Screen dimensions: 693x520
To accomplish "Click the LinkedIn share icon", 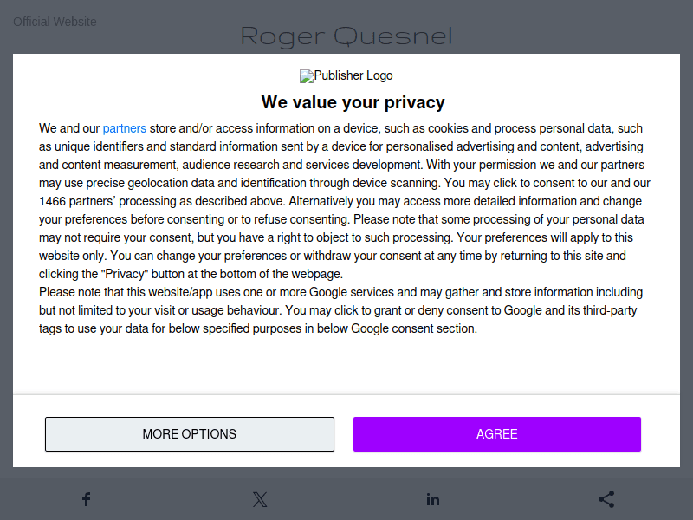I will click(x=433, y=499).
